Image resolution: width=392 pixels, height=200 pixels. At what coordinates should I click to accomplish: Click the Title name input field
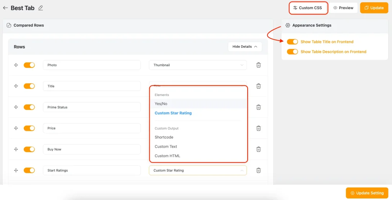(x=92, y=86)
